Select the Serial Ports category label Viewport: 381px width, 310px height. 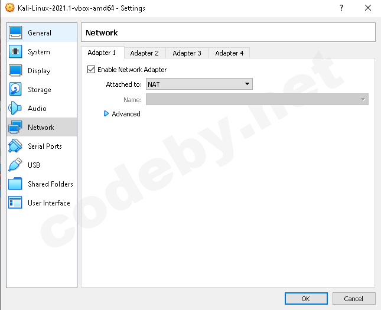pos(45,146)
